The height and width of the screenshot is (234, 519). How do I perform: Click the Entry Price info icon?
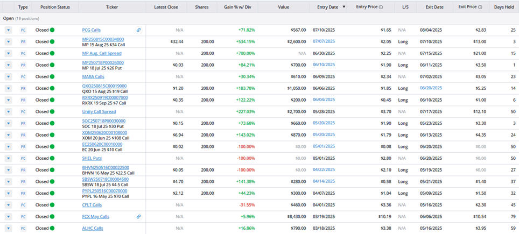381,8
